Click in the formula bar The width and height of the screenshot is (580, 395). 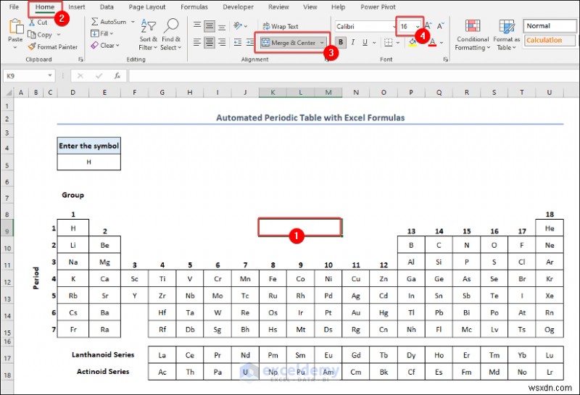[353, 76]
